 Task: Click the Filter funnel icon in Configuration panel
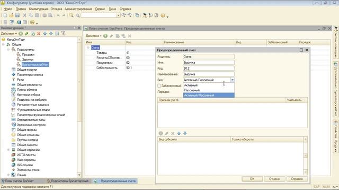click(x=63, y=33)
